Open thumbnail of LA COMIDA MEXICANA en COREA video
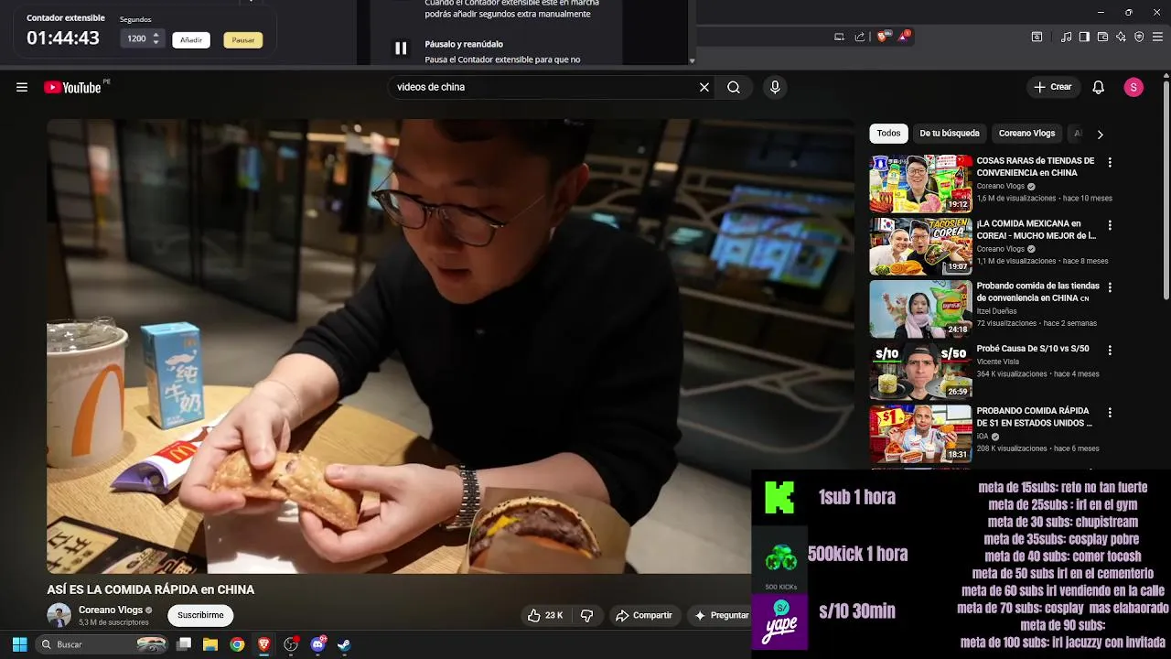 coord(920,246)
